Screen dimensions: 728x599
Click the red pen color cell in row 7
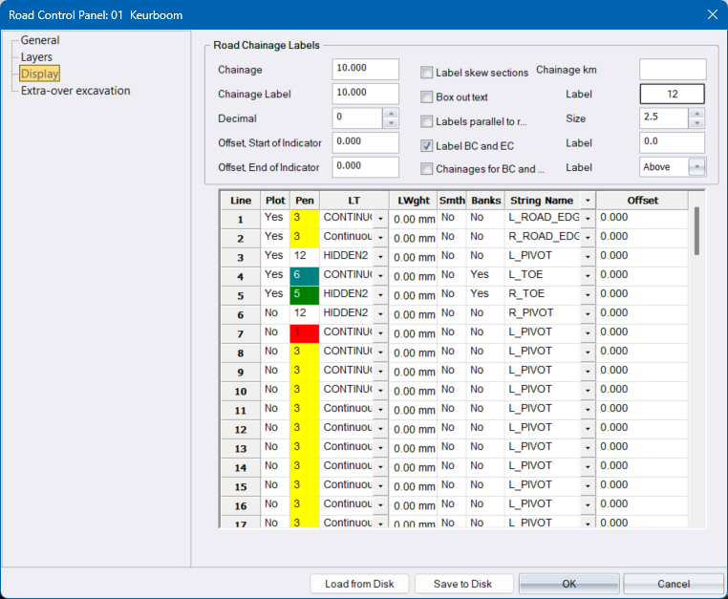(x=304, y=332)
